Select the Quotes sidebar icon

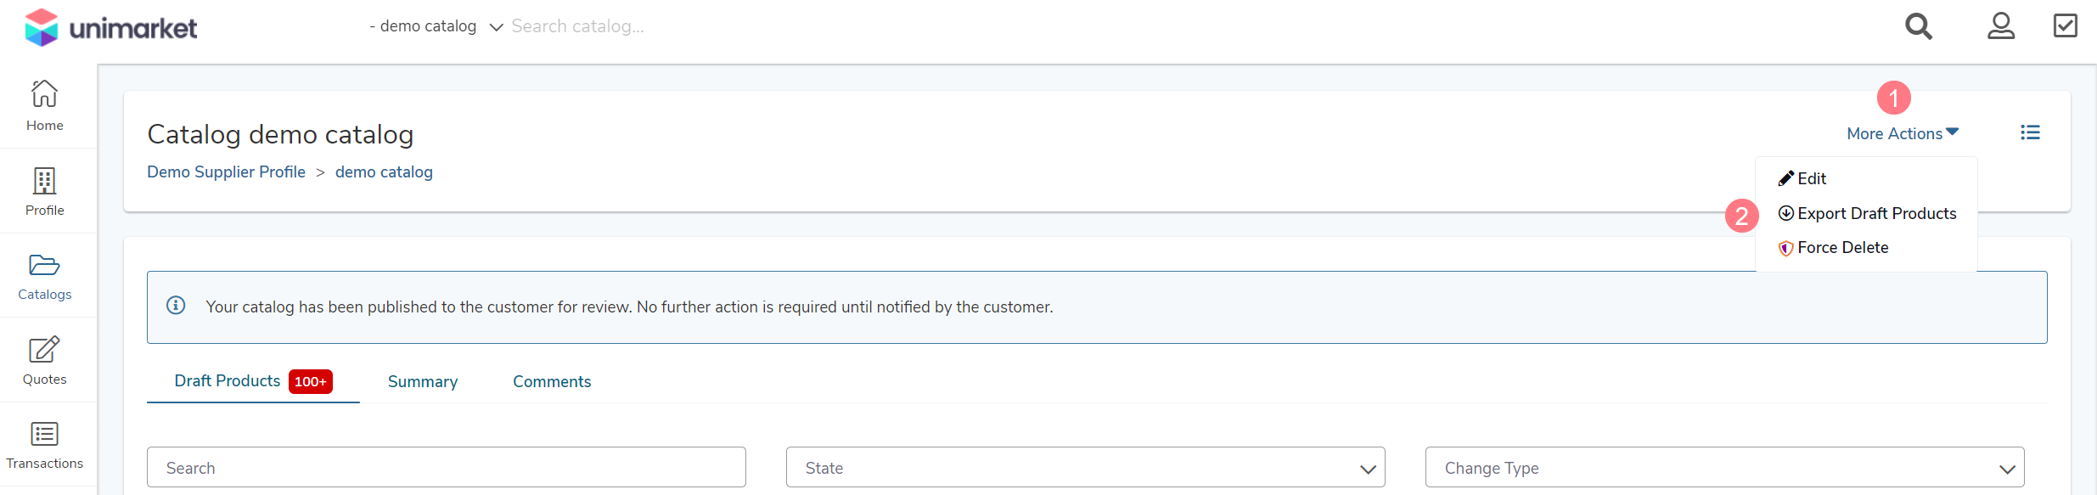pyautogui.click(x=44, y=350)
